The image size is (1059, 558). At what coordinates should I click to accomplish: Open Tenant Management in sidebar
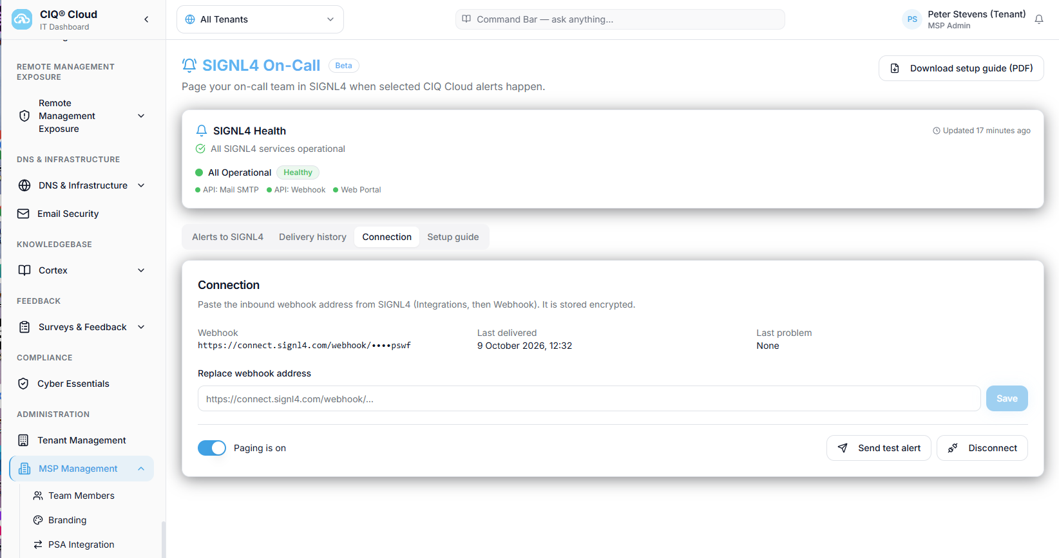coord(82,440)
